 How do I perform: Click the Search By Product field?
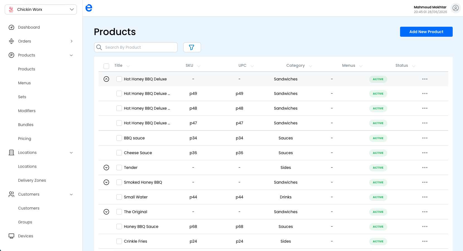point(136,47)
